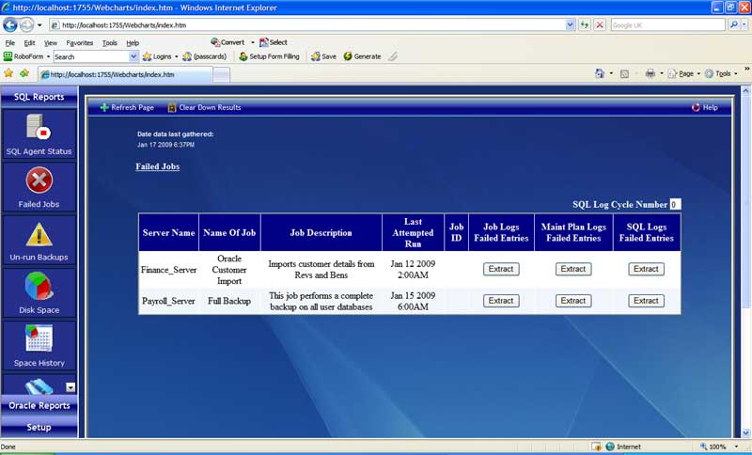Screen dimensions: 752x455
Task: Click the page vertical scrollbar up arrow
Action: 745,90
